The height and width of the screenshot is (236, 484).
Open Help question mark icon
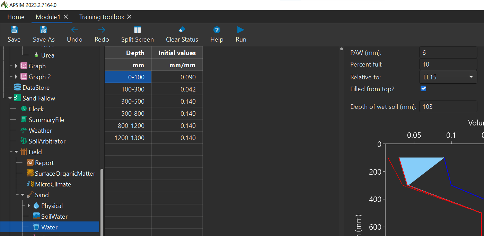pyautogui.click(x=217, y=30)
